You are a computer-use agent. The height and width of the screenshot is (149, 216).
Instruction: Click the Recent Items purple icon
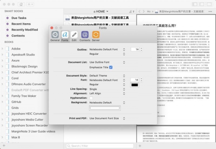tap(8, 24)
